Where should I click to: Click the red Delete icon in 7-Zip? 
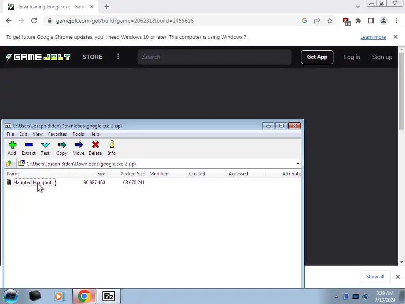95,145
